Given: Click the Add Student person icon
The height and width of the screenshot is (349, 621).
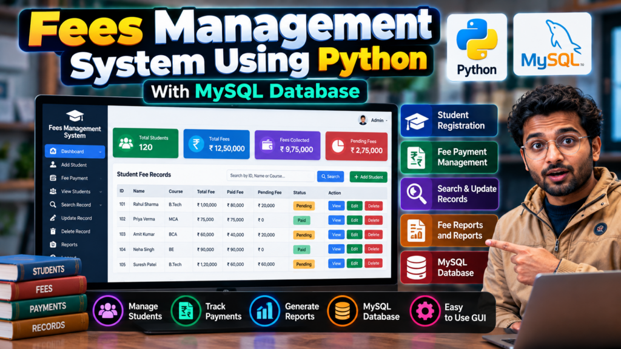Looking at the screenshot, I should pos(53,165).
